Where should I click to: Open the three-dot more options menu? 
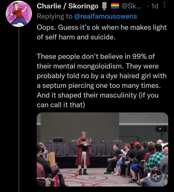click(x=164, y=5)
